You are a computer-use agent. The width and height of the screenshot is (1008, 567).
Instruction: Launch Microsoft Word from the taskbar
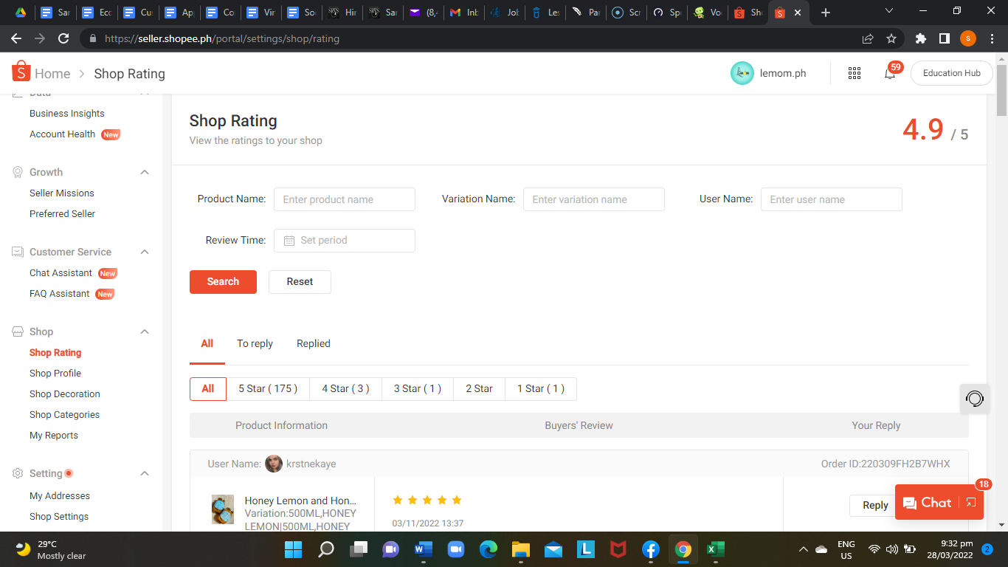(x=423, y=549)
